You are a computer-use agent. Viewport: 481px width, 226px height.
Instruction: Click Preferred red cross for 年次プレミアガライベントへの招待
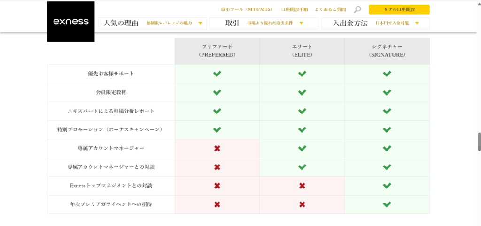pos(217,204)
